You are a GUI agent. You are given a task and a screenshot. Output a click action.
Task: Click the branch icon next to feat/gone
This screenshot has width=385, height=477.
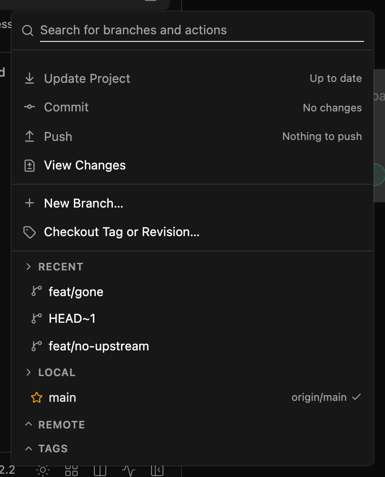(x=37, y=291)
